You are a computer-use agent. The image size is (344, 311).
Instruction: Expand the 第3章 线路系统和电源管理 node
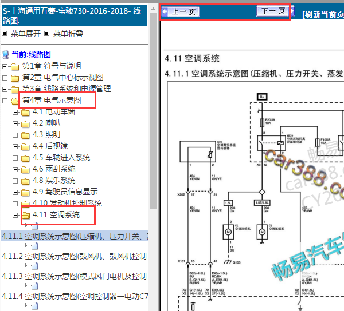coord(5,89)
